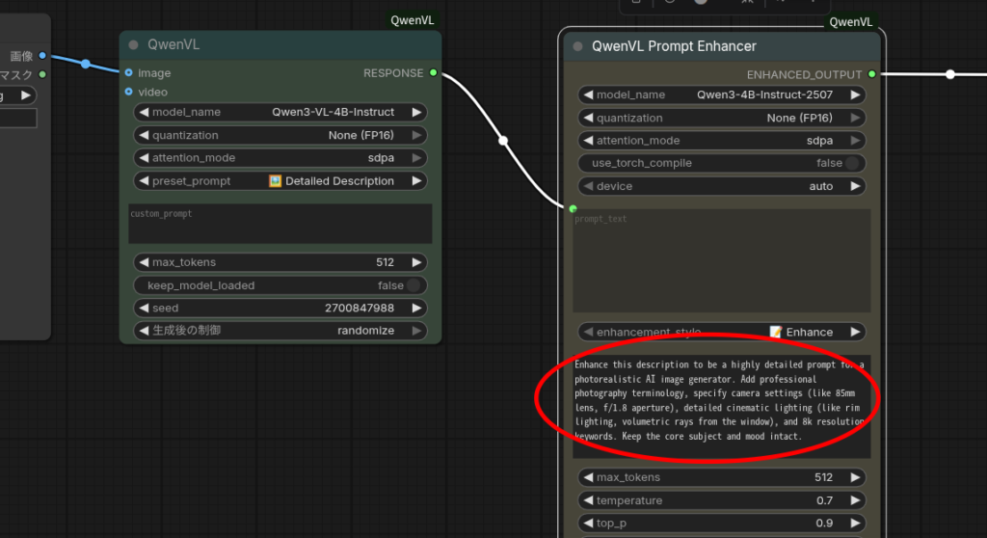Click right arrow of the seed field
The width and height of the screenshot is (987, 538).
coord(416,309)
